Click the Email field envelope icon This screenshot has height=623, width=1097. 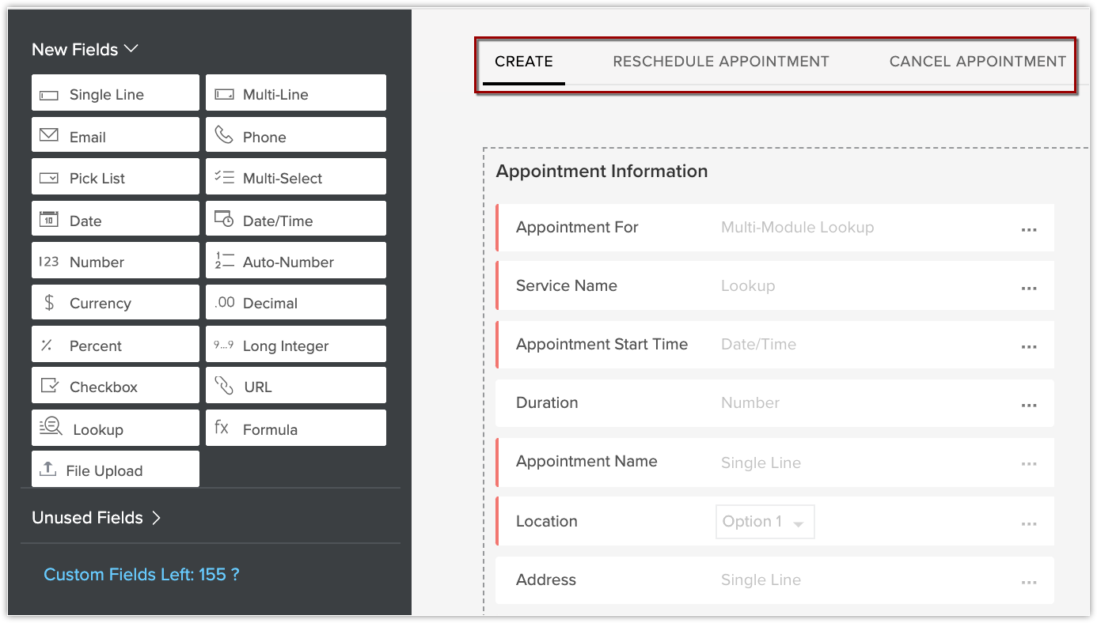(x=49, y=136)
